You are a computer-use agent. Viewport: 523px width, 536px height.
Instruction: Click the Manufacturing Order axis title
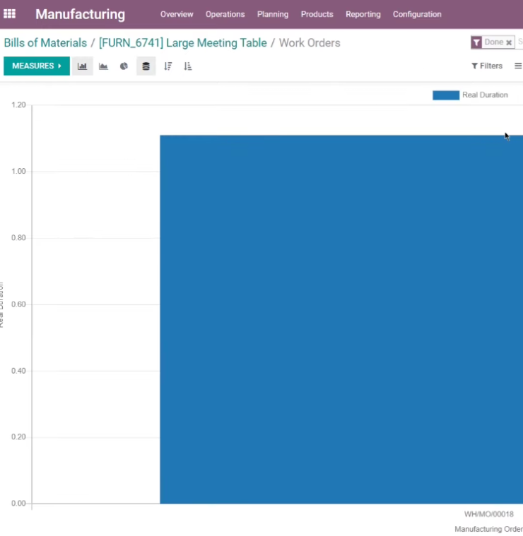[488, 529]
